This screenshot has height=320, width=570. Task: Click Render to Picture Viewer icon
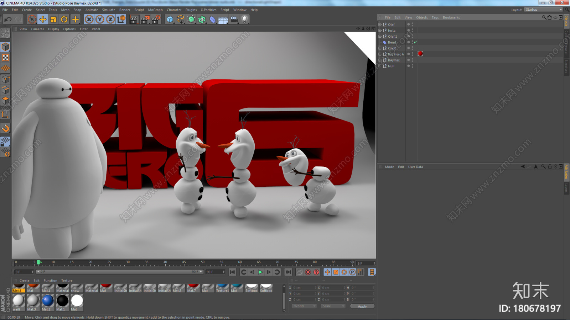coord(145,19)
